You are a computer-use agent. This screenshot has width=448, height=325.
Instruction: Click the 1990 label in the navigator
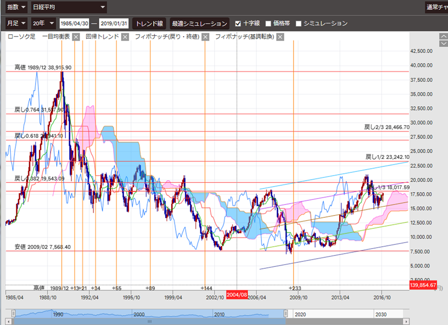(58, 314)
